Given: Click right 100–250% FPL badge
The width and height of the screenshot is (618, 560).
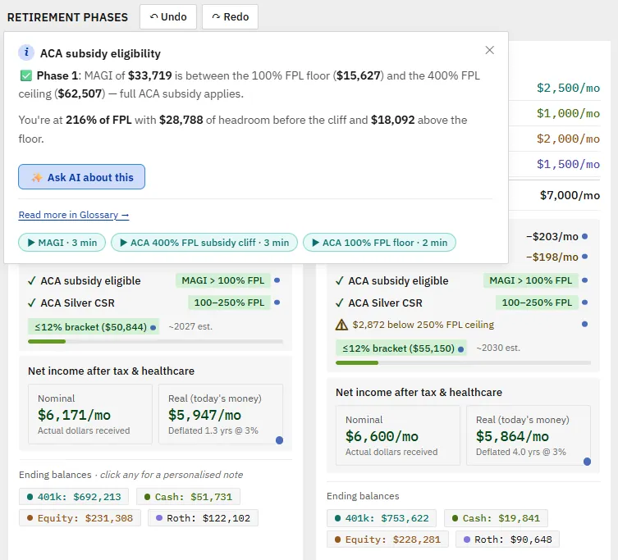Looking at the screenshot, I should tap(537, 303).
